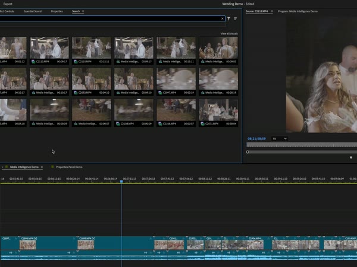Click the marker icon below Source monitor
This screenshot has height=267, width=357.
tap(351, 157)
